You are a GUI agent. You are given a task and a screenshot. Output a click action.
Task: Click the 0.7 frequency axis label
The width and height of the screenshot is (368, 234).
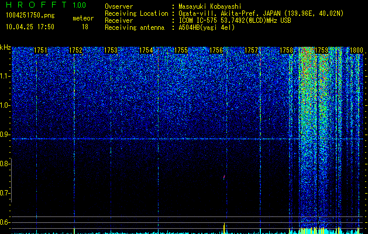(x=5, y=193)
